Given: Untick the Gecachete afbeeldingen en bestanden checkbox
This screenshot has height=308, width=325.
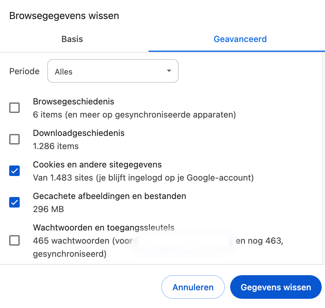Looking at the screenshot, I should [14, 202].
